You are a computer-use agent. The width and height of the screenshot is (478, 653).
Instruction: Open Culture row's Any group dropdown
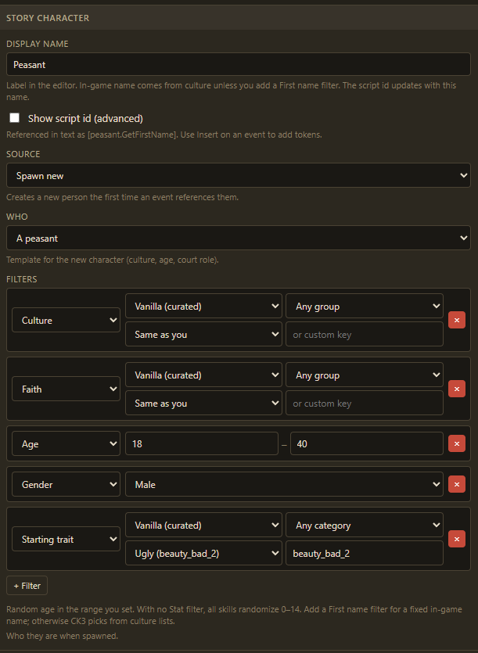tap(365, 306)
